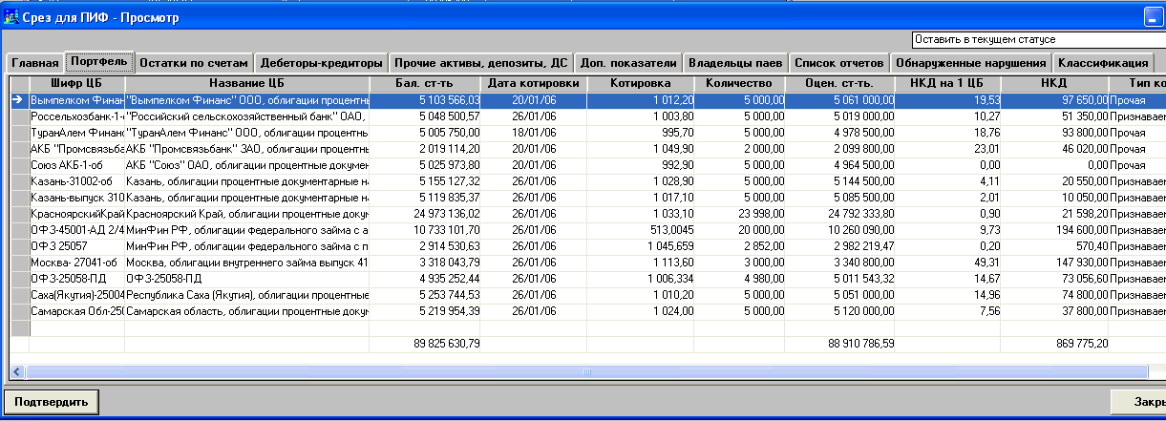Click the horizontal scrollbar left arrow
This screenshot has height=421, width=1166.
click(x=18, y=371)
